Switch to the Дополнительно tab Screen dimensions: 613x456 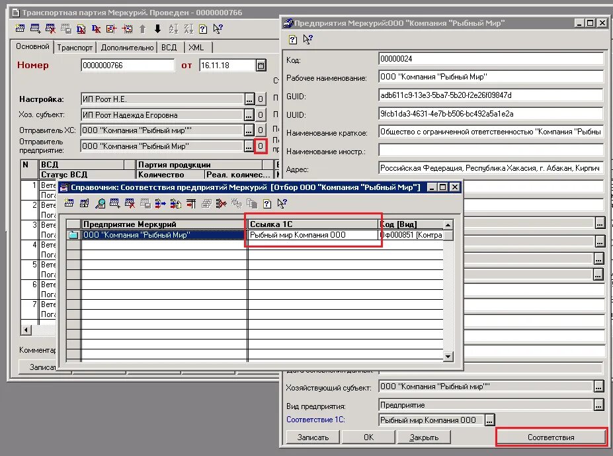coord(127,48)
